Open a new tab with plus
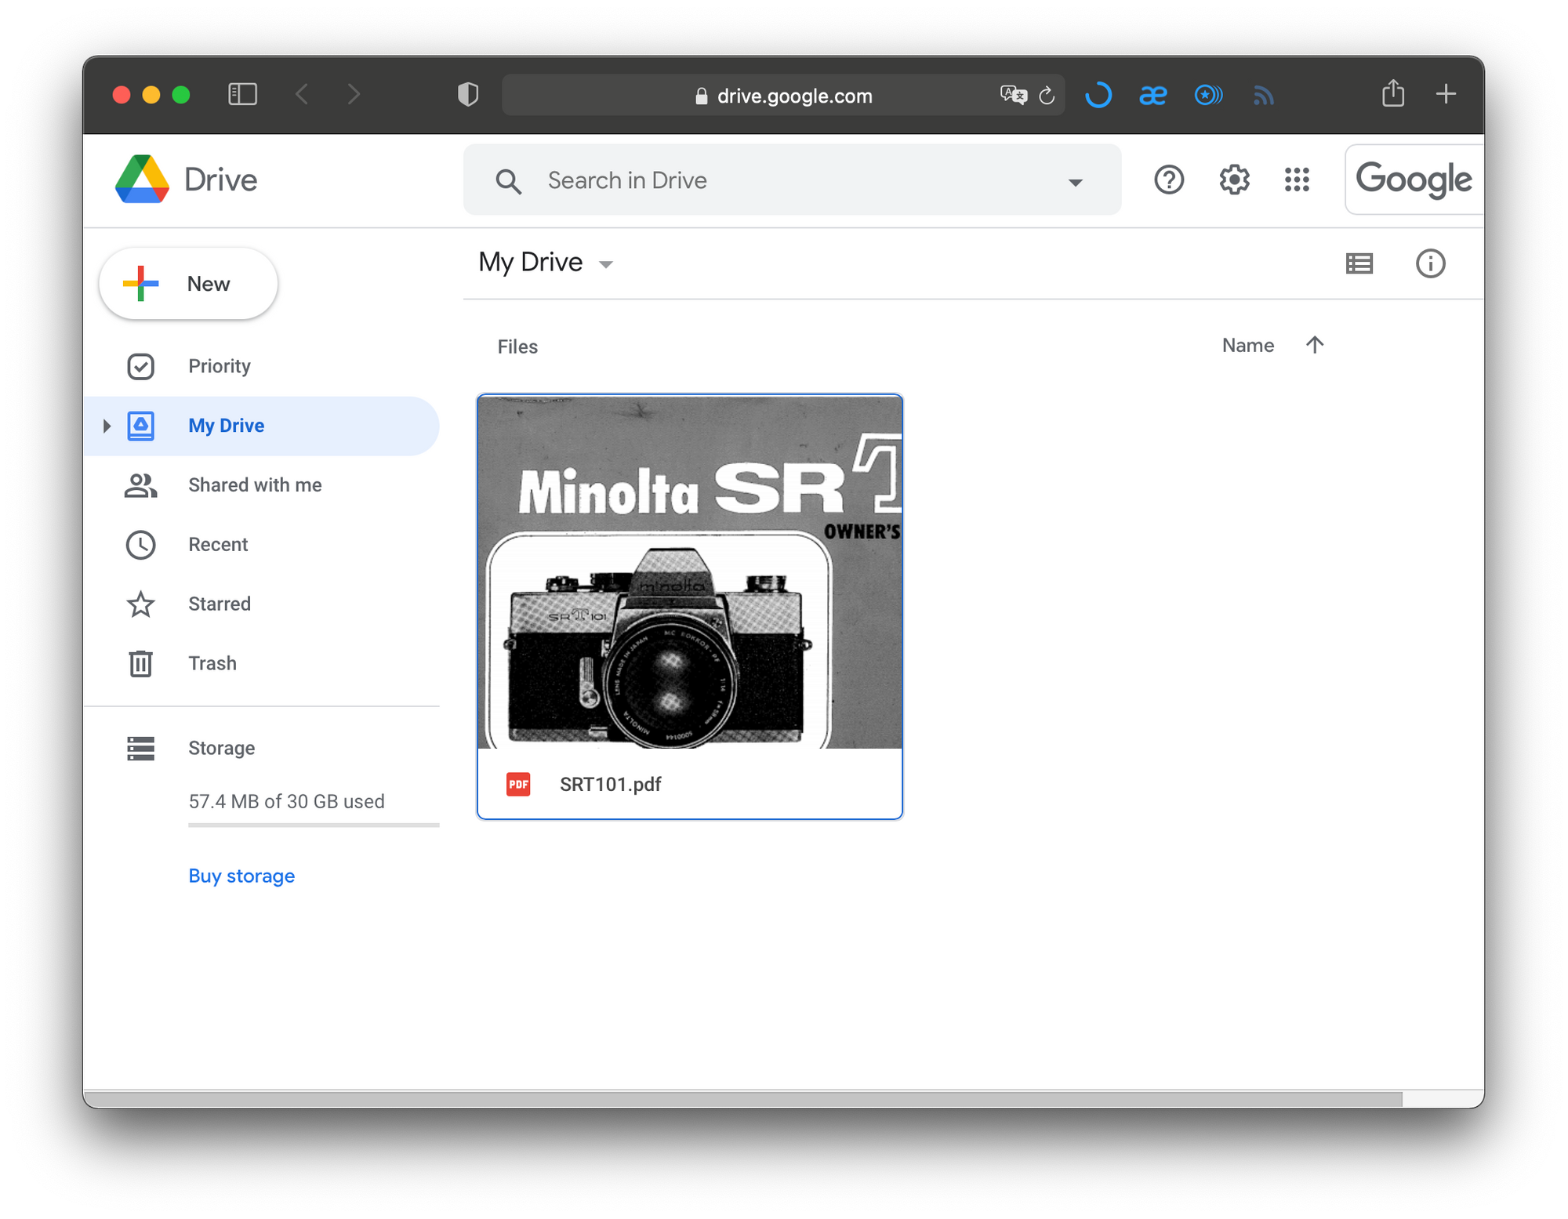Image resolution: width=1568 pixels, height=1219 pixels. (1446, 94)
